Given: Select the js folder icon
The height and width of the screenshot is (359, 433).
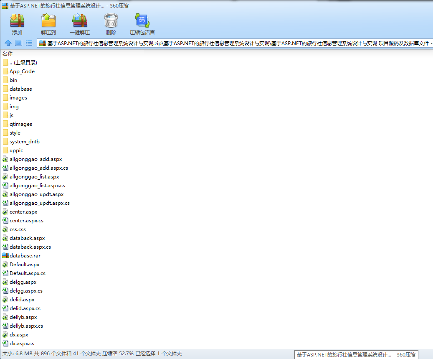Looking at the screenshot, I should 5,115.
